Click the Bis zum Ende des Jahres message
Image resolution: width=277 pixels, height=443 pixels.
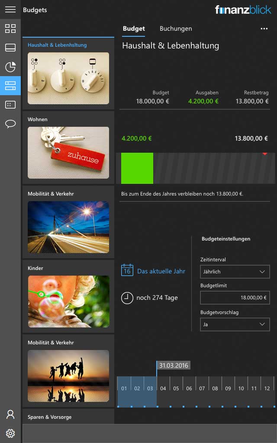point(182,194)
